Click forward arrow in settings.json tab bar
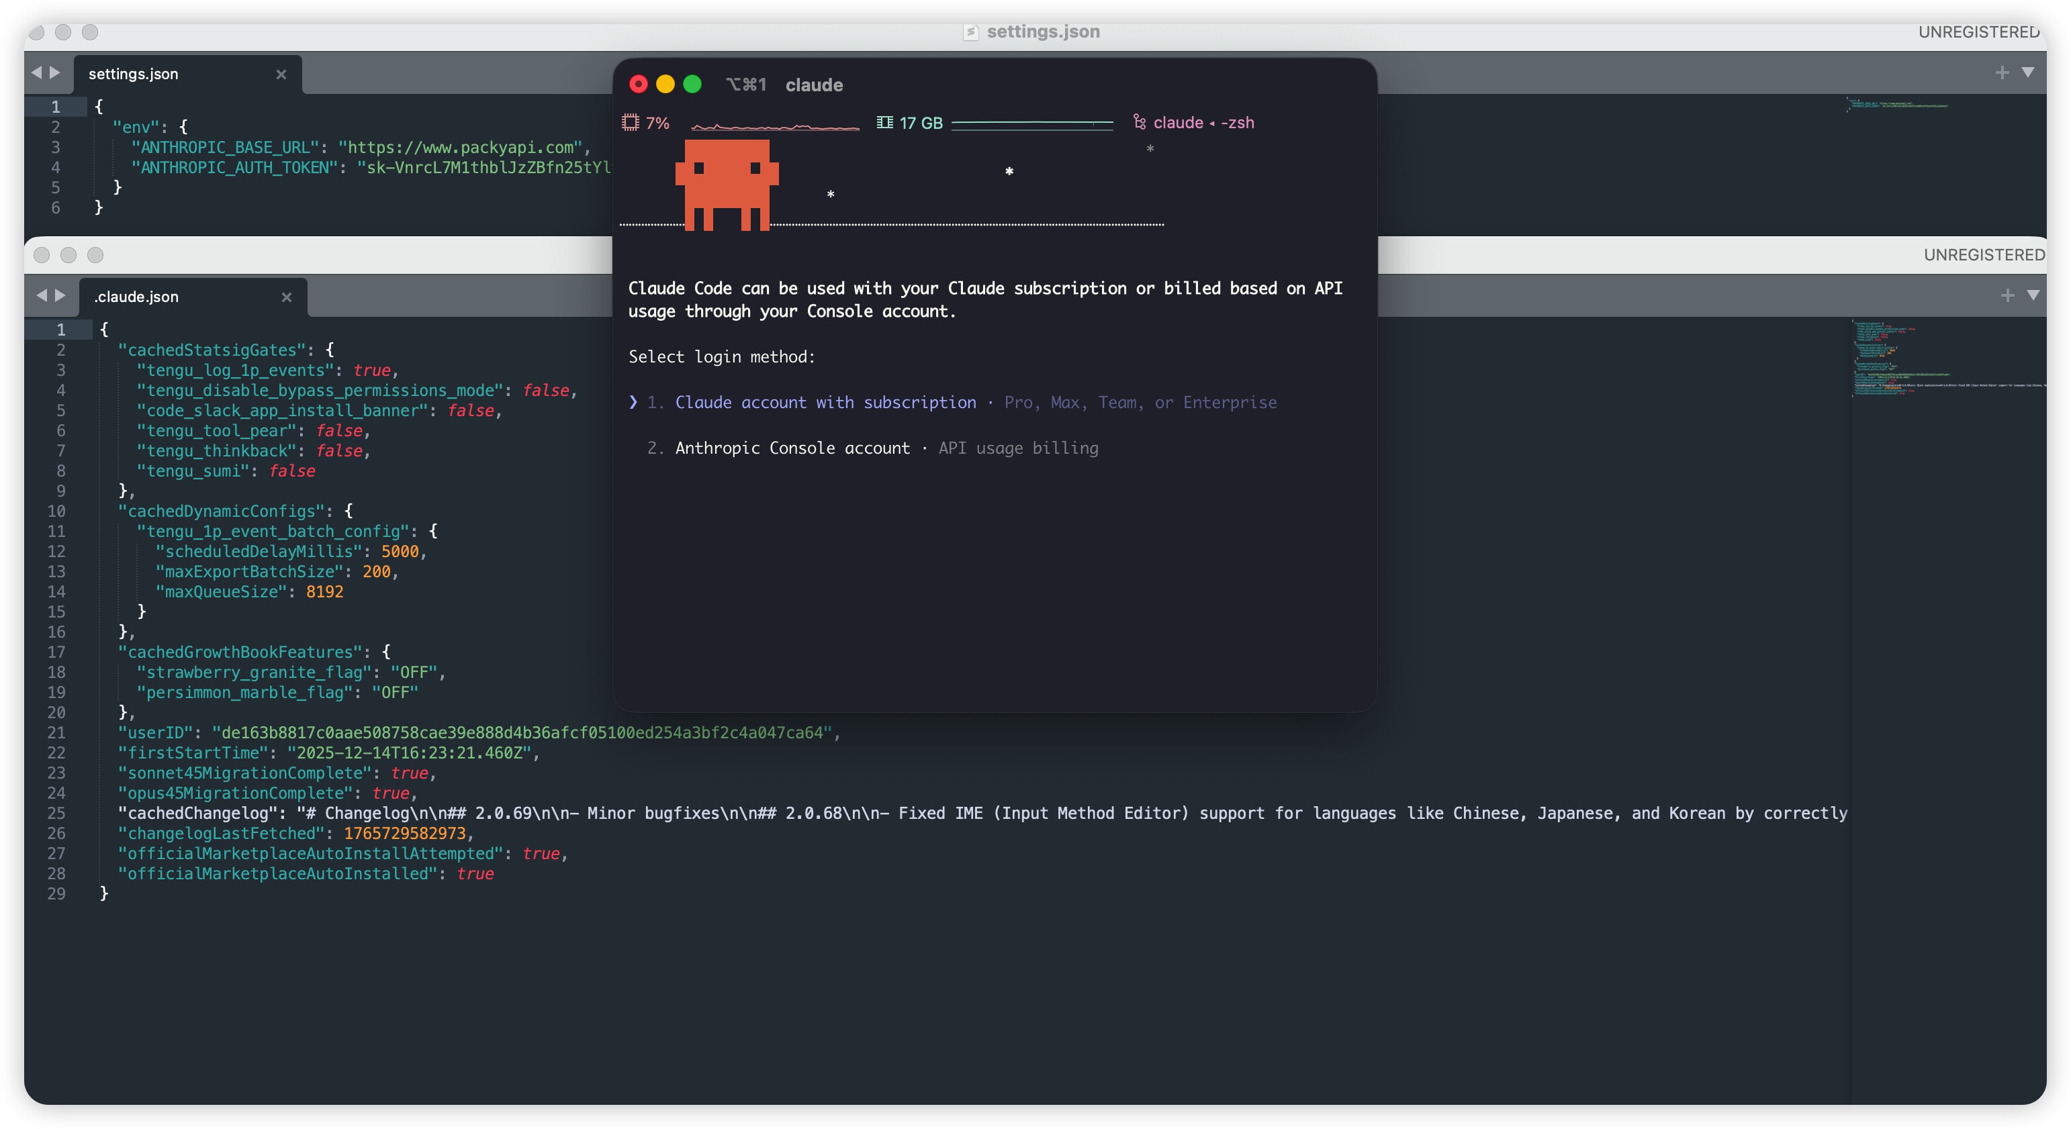 click(56, 72)
